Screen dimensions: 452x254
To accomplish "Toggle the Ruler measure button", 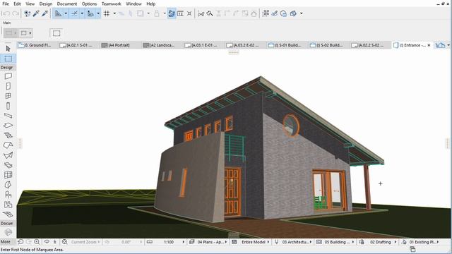I will tap(90, 13).
